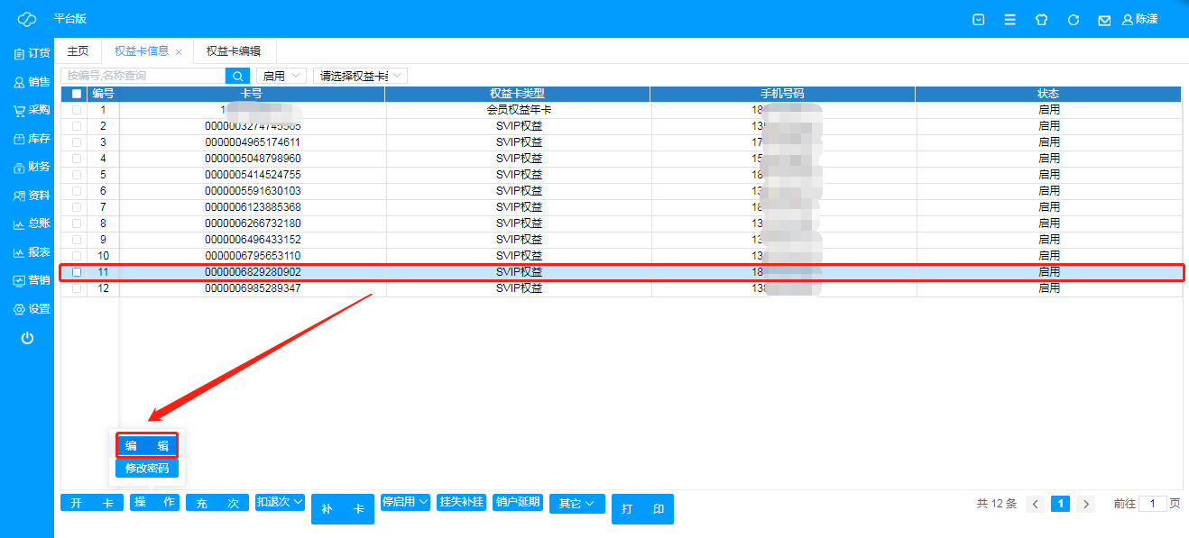Open the 财务 sidebar module

click(x=32, y=167)
